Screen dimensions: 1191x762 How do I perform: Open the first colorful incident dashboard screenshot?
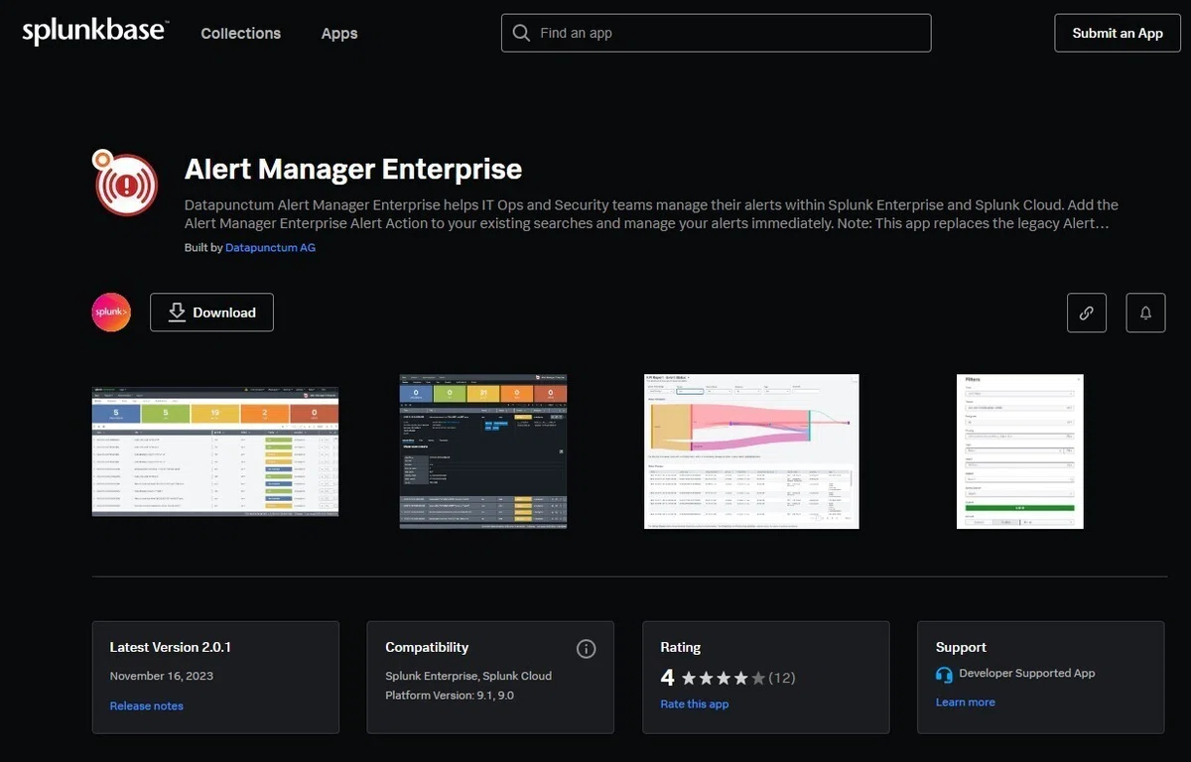215,451
